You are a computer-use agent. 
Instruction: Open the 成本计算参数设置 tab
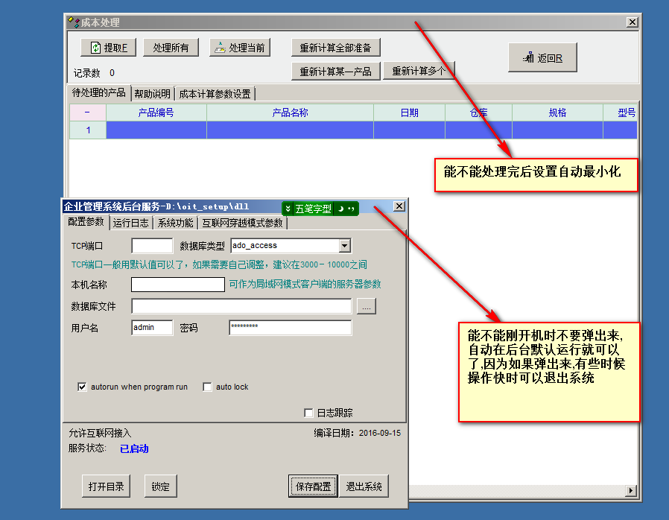tap(215, 94)
